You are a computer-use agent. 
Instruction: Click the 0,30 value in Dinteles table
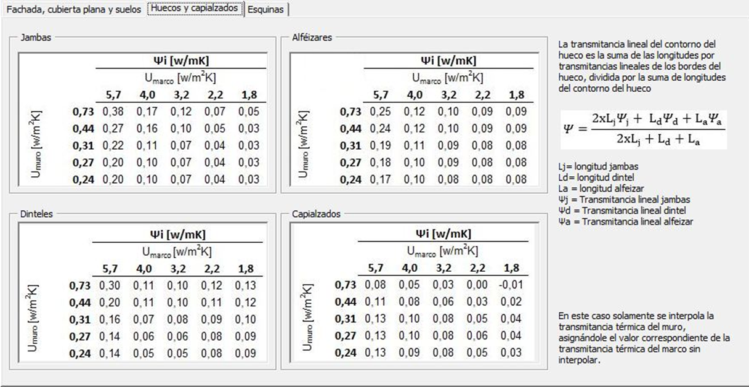tap(109, 285)
